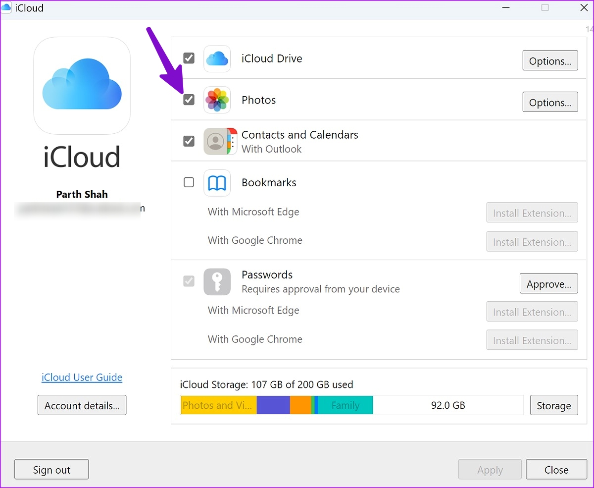
Task: Click the large iCloud wordmark
Action: [x=82, y=157]
